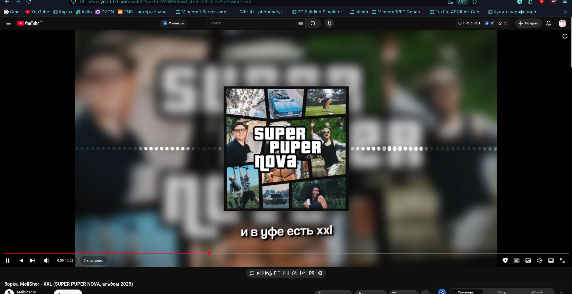Open the playback speed gauge icon
The height and width of the screenshot is (294, 572).
295,273
